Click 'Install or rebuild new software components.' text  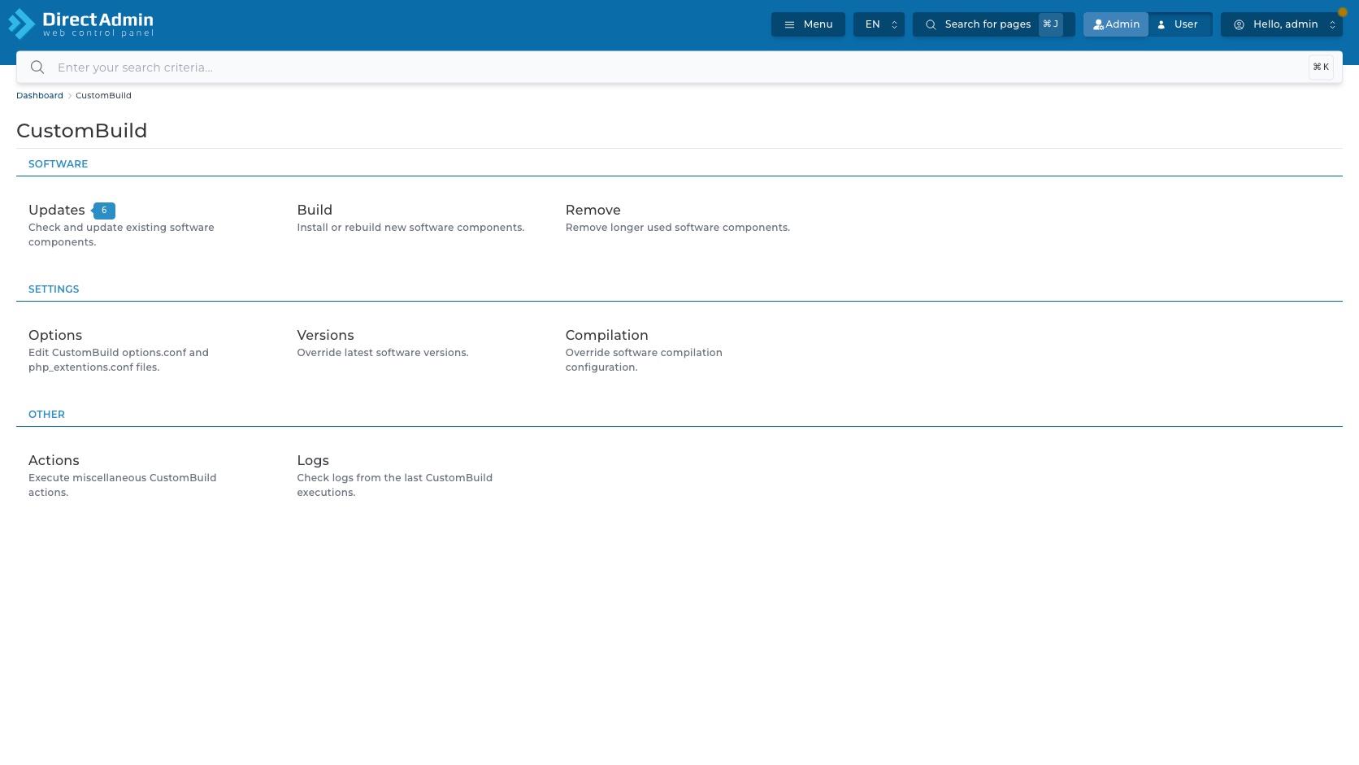pyautogui.click(x=410, y=228)
